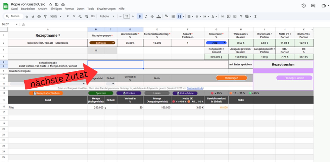Open the Roboto font dropdown
This screenshot has width=330, height=162.
[107, 17]
